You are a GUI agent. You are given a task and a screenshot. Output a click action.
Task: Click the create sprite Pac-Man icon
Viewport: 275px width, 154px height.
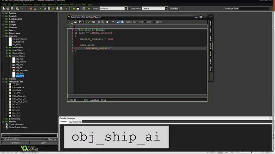(x=41, y=9)
